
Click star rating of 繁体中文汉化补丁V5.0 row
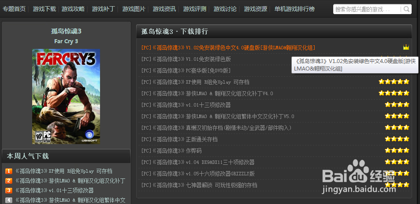click(x=397, y=116)
